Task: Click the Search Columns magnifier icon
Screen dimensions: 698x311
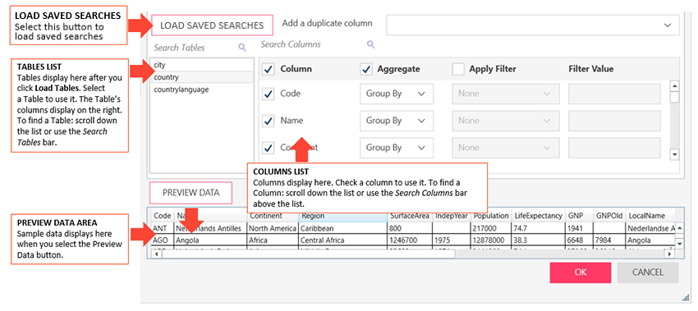Action: pos(370,44)
